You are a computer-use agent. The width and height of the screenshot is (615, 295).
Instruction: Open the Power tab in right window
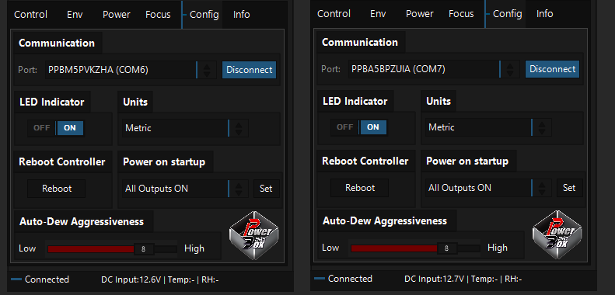(420, 14)
